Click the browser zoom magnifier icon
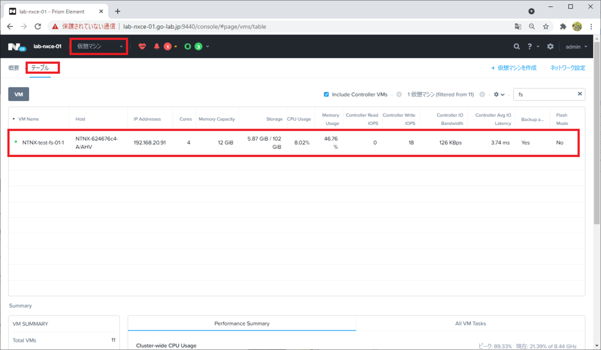Image resolution: width=601 pixels, height=350 pixels. coord(532,26)
